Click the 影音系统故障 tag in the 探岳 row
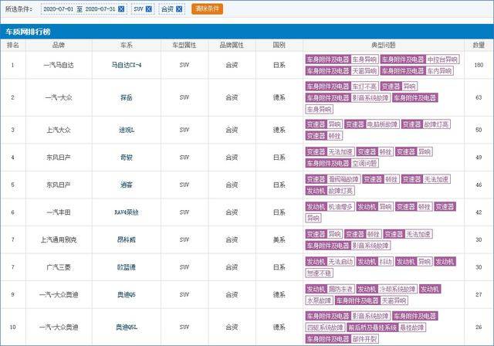Image resolution: width=494 pixels, height=346 pixels. click(x=370, y=98)
